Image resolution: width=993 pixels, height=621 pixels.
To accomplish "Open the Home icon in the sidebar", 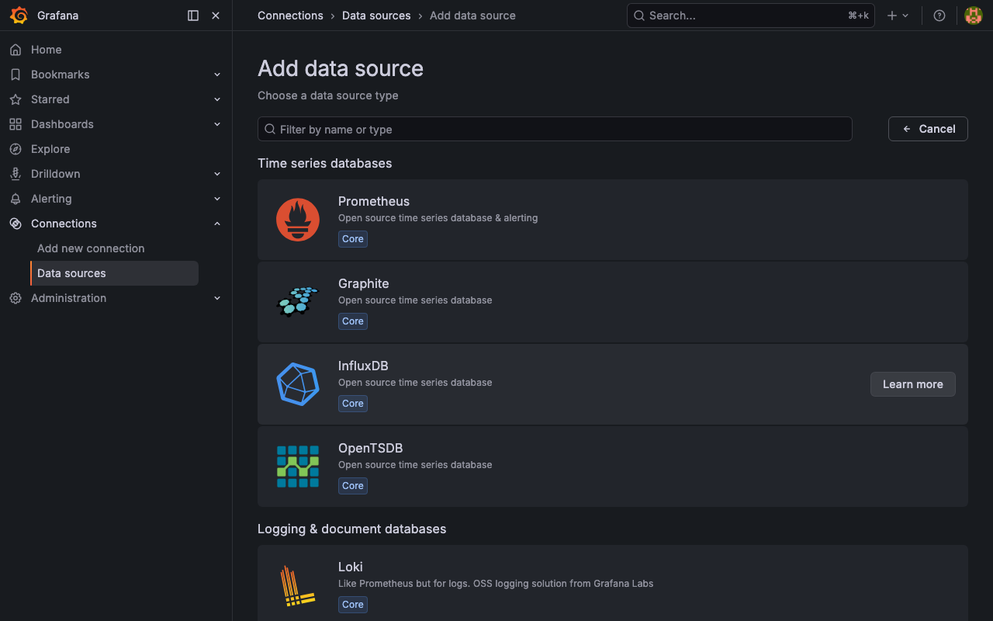I will click(16, 50).
